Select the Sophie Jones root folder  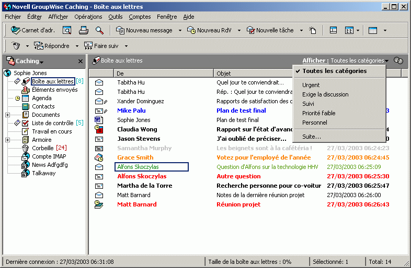click(x=30, y=73)
